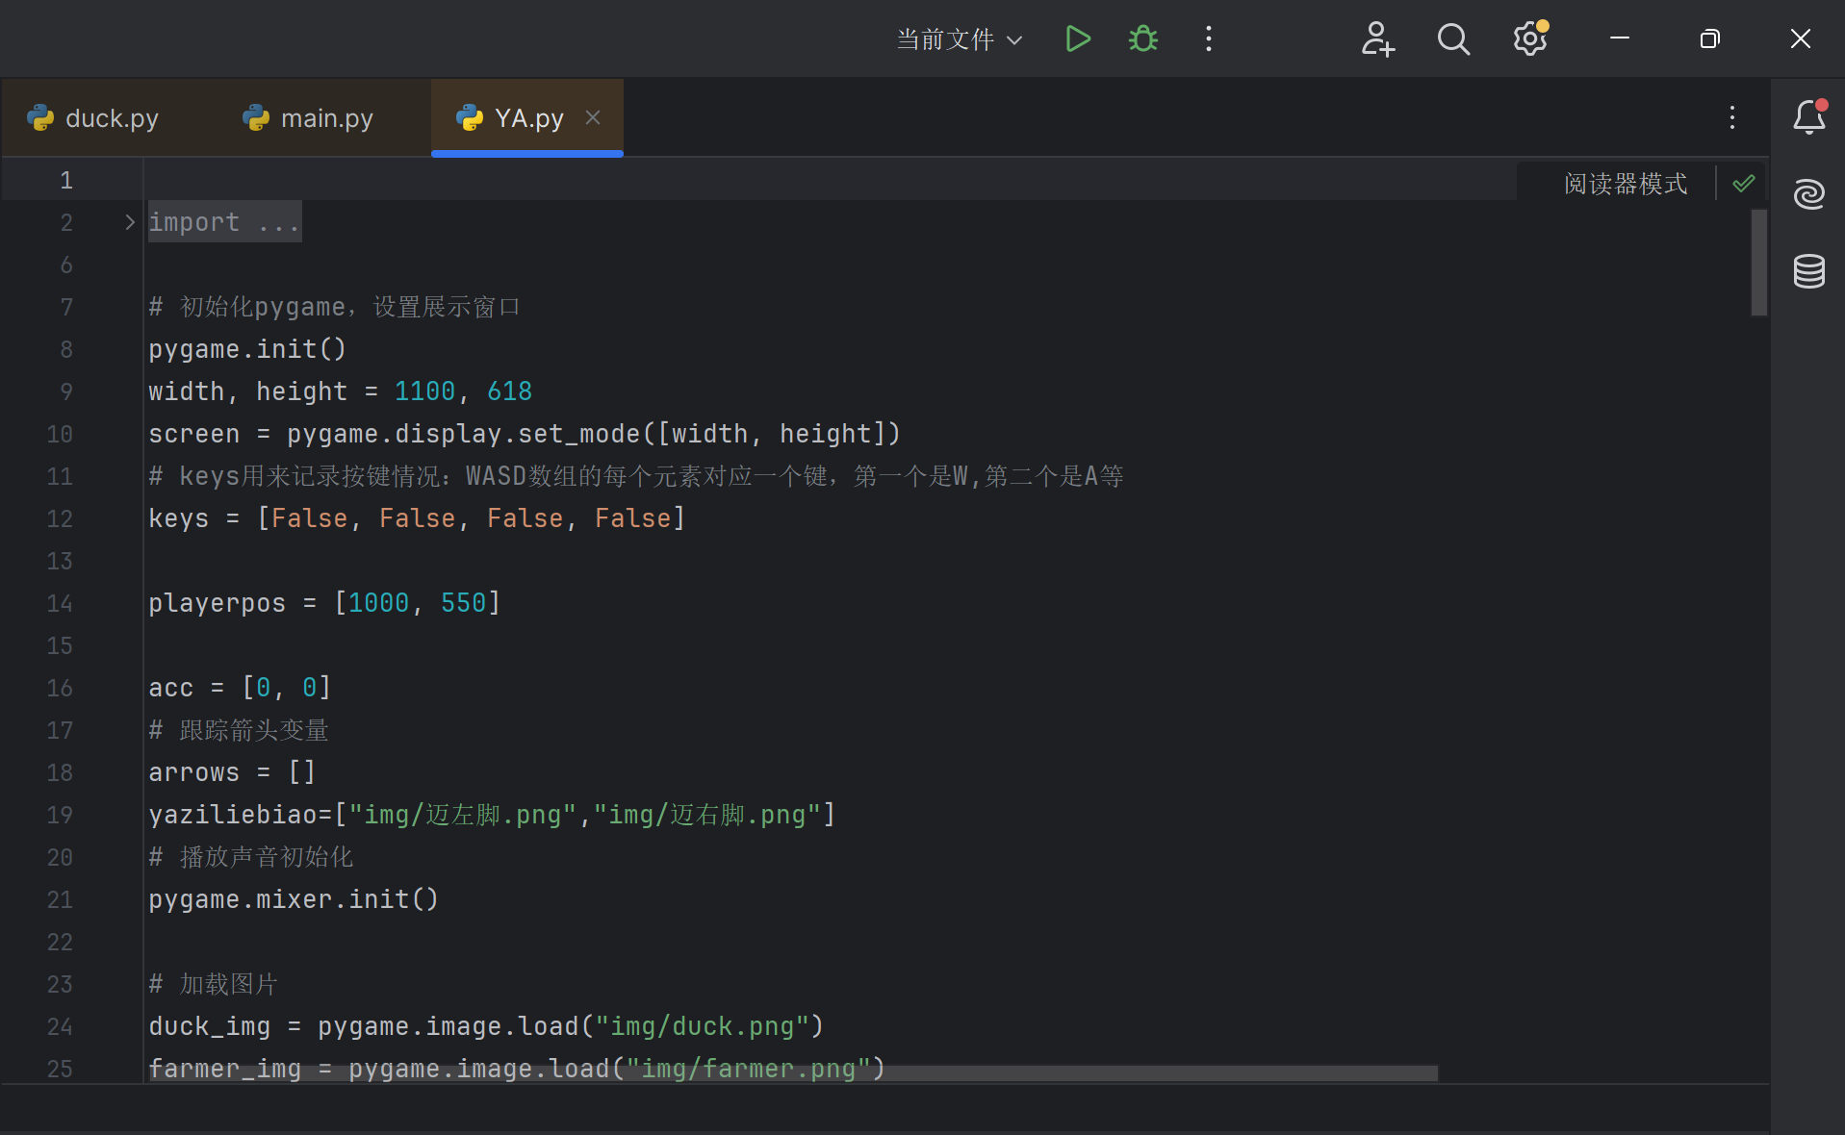Click the folded 'import ...' placeholder
Viewport: 1845px width, 1135px height.
(x=224, y=222)
